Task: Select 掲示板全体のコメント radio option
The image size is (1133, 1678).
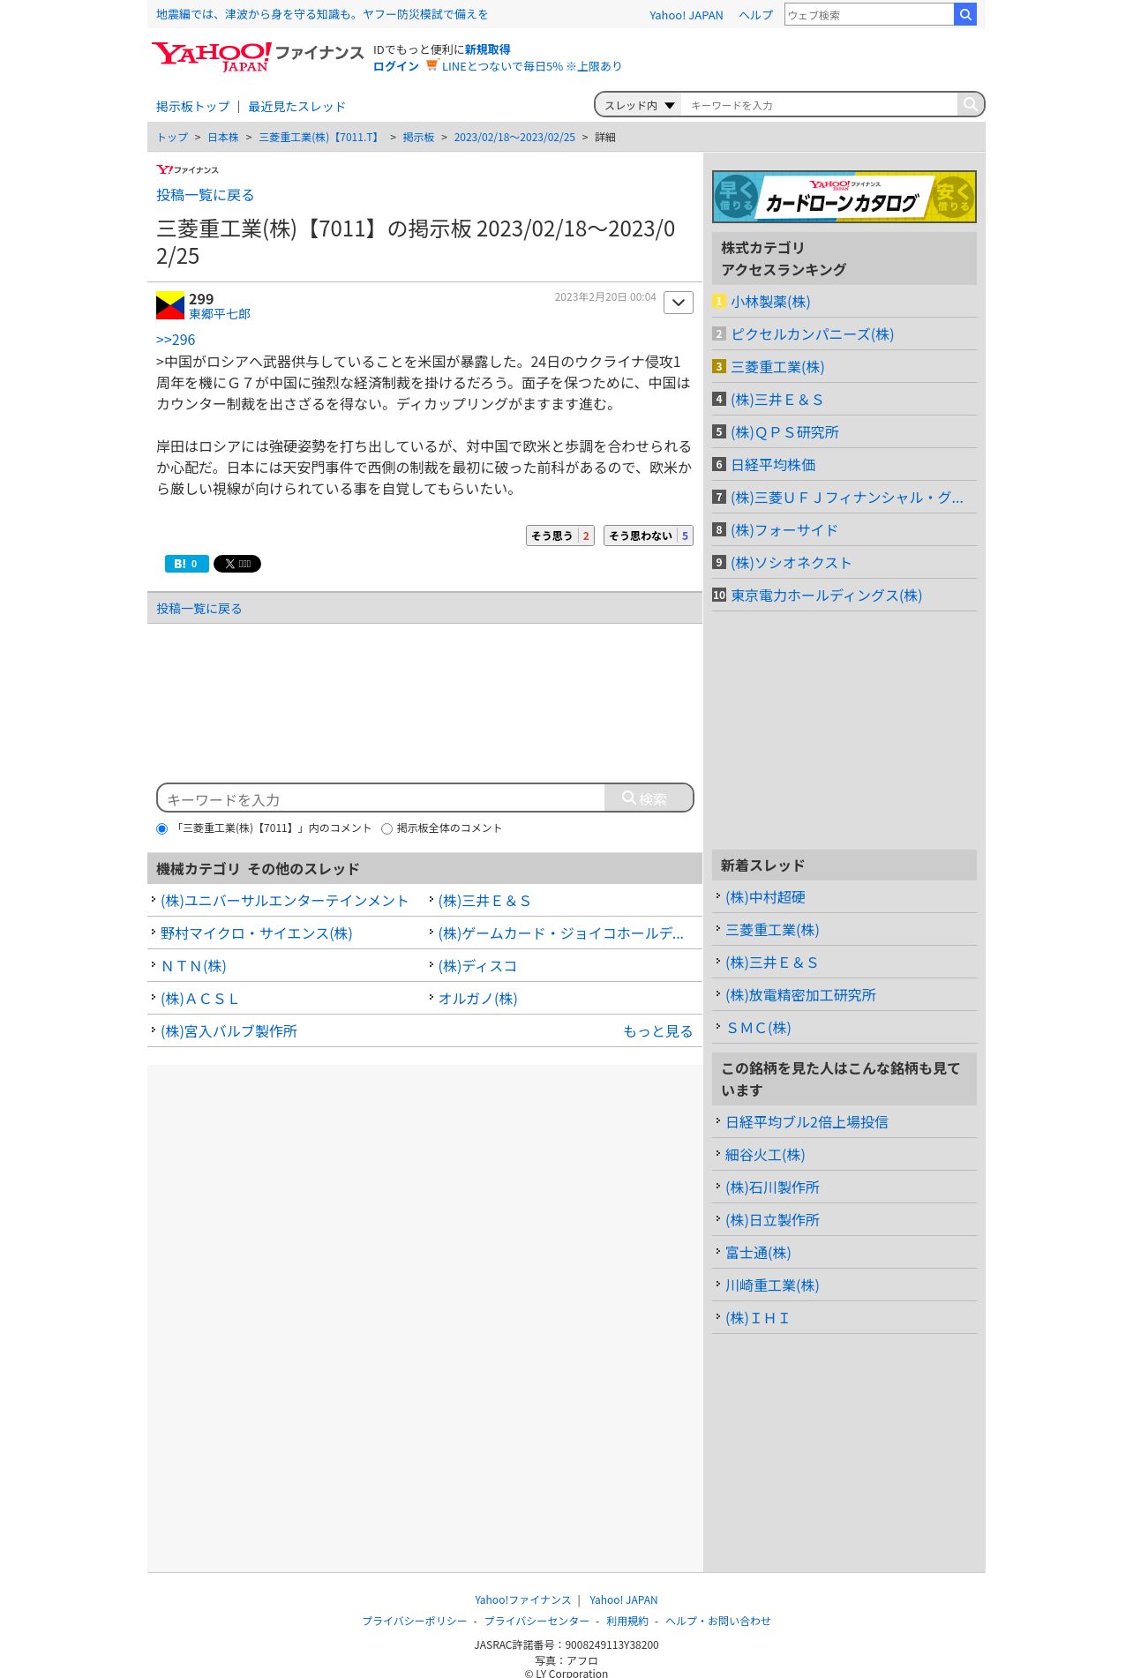Action: (386, 828)
